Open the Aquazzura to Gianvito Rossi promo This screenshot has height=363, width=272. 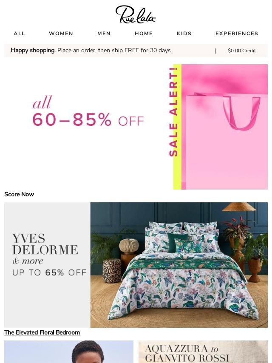click(x=203, y=352)
